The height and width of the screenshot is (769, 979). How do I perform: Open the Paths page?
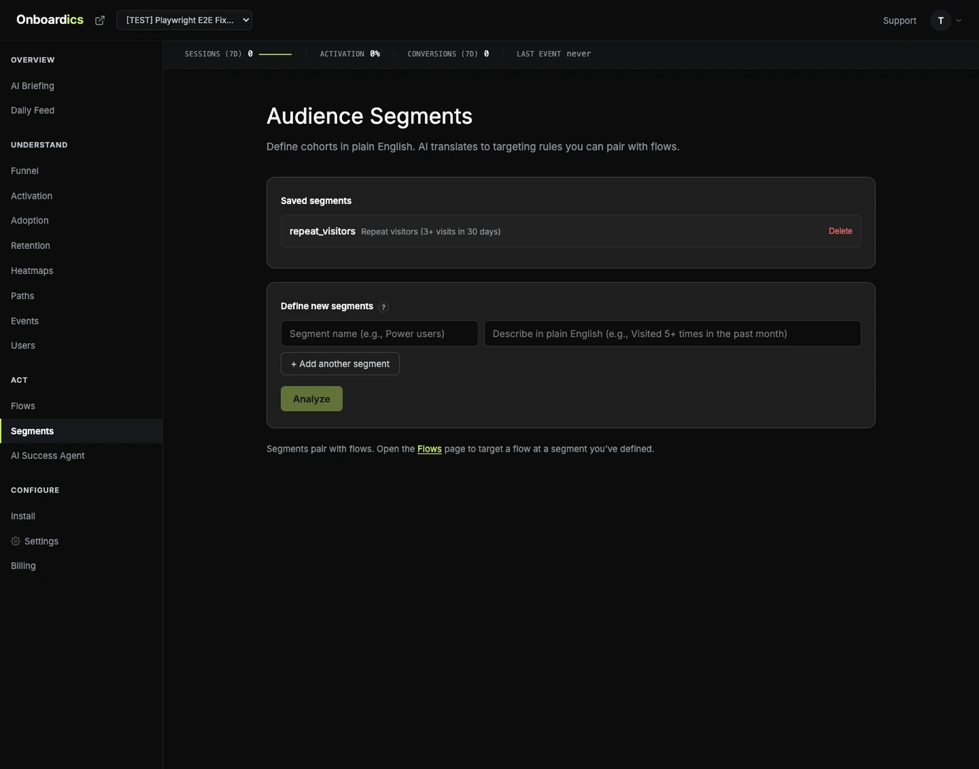click(x=81, y=296)
